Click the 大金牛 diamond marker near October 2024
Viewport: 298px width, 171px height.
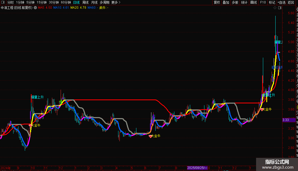point(30,126)
